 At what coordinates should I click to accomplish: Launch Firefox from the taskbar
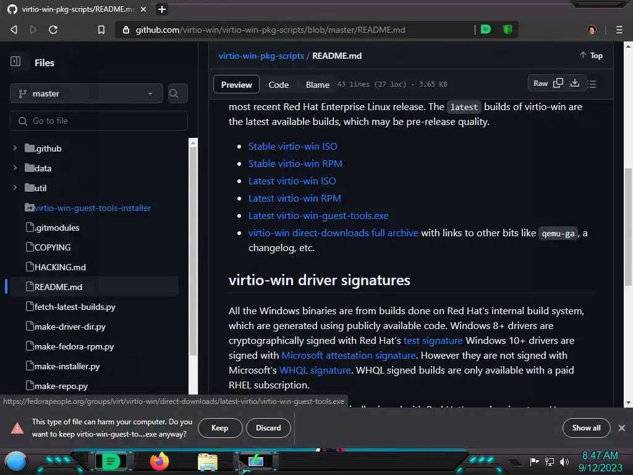[159, 461]
